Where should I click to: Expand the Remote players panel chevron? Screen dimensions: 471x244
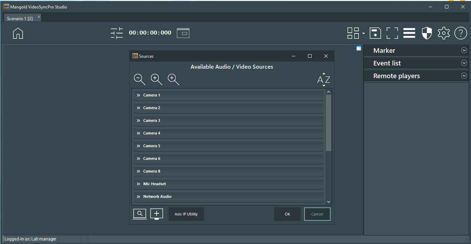pos(464,76)
